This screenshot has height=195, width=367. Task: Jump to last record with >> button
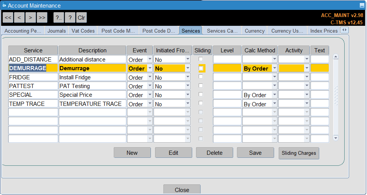click(x=42, y=17)
